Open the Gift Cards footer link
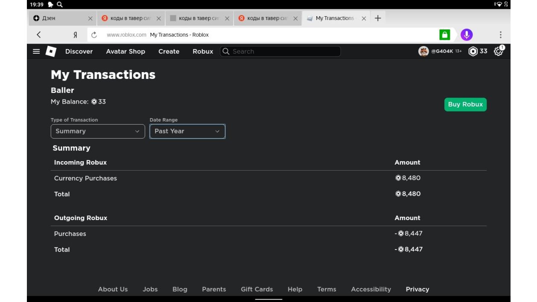 [257, 289]
